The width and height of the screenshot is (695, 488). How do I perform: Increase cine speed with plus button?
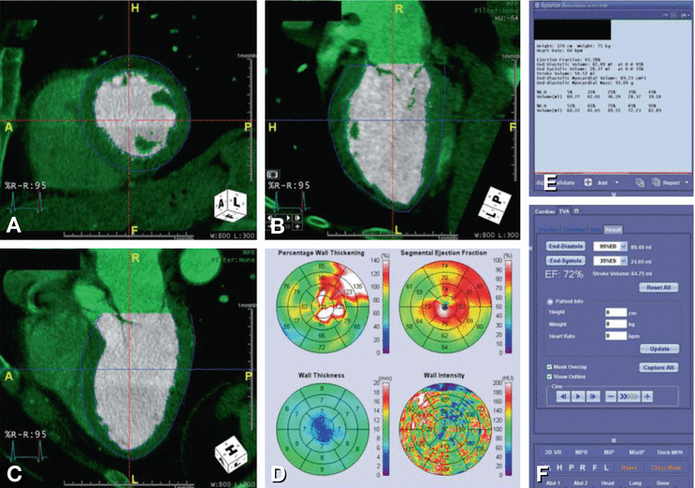(646, 396)
